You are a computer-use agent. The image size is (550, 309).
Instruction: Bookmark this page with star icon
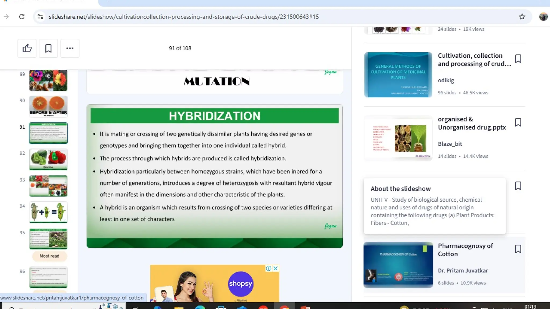click(x=522, y=17)
